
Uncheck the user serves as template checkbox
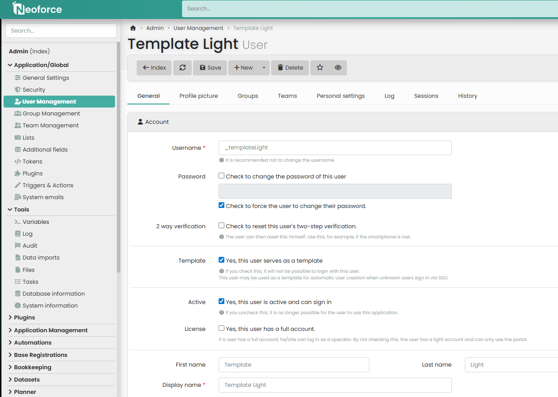tap(222, 260)
